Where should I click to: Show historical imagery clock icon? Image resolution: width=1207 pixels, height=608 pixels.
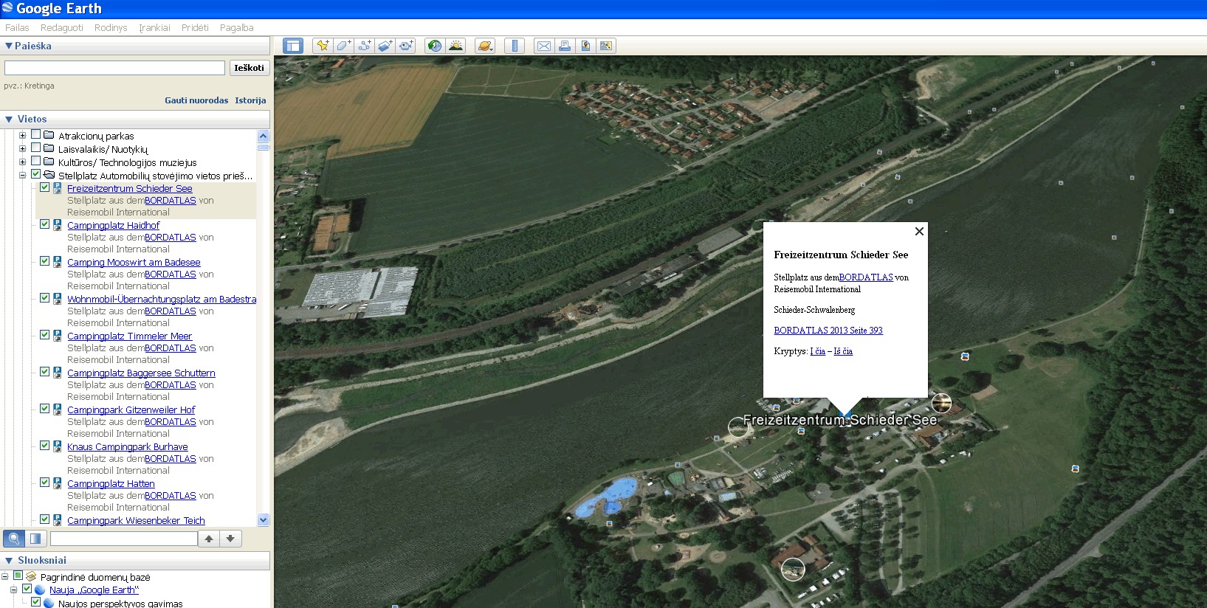tap(435, 46)
